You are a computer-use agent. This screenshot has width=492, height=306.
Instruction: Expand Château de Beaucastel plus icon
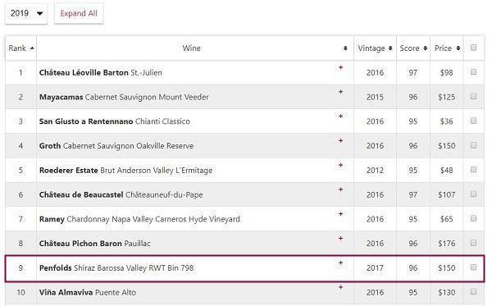tap(340, 190)
